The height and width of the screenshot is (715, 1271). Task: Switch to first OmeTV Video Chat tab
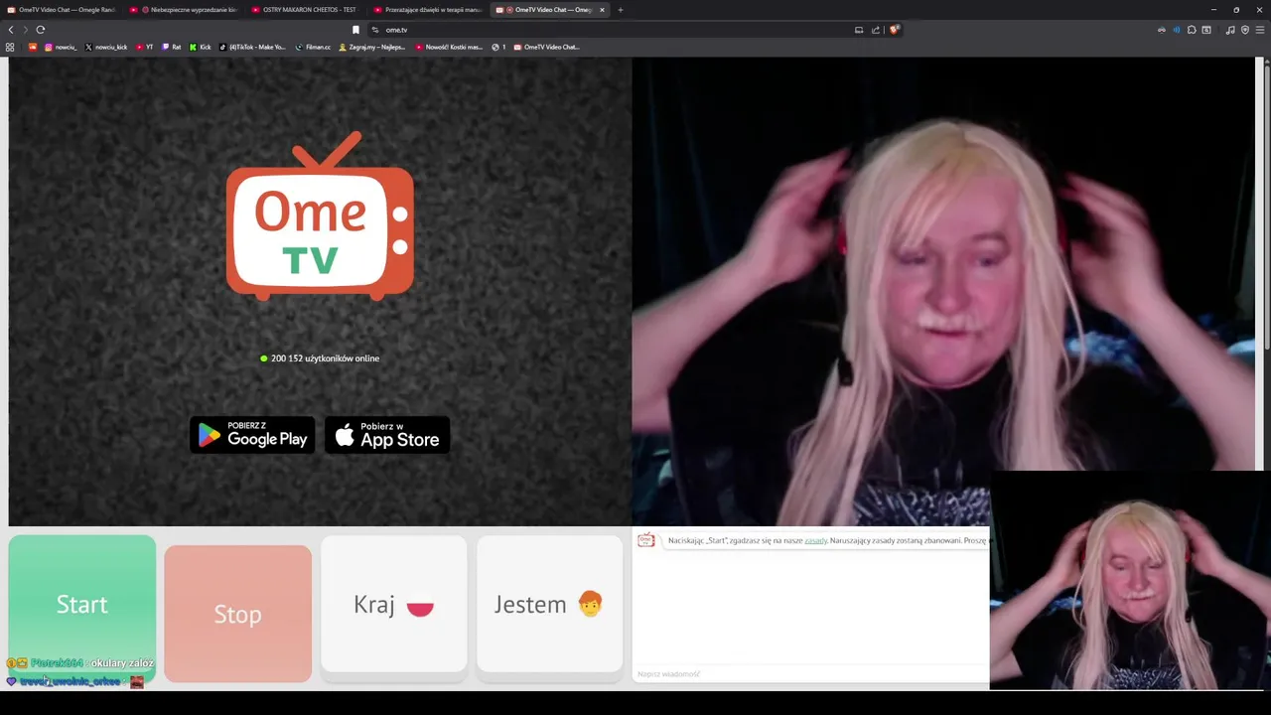[62, 10]
